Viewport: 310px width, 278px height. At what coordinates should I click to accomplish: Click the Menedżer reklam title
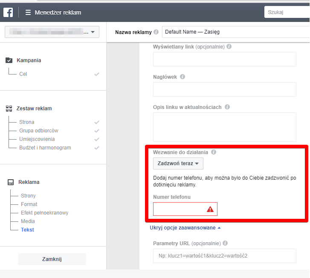tap(58, 12)
